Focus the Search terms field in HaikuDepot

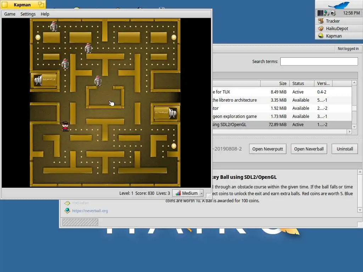pos(319,62)
